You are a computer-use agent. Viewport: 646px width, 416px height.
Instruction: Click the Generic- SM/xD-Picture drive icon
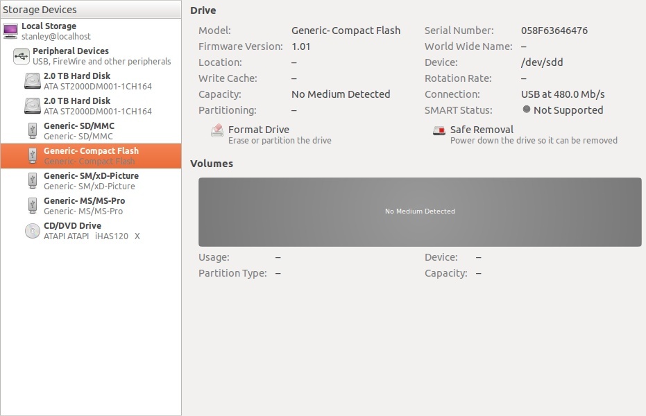pyautogui.click(x=33, y=181)
